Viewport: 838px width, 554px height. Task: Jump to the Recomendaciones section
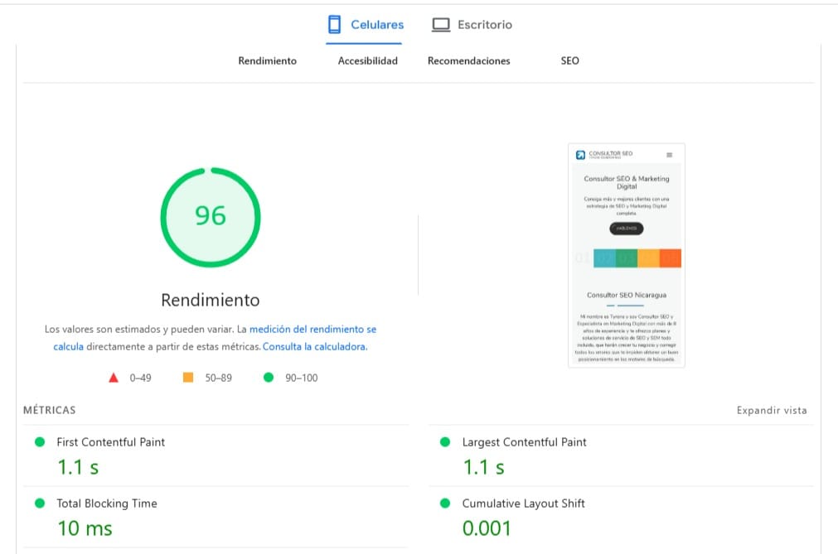point(468,60)
